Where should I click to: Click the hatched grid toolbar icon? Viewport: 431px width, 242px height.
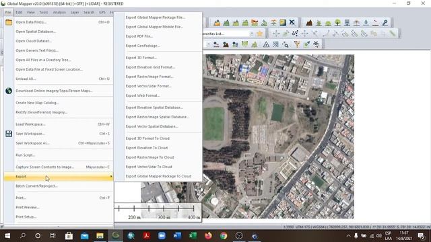[x=275, y=44]
